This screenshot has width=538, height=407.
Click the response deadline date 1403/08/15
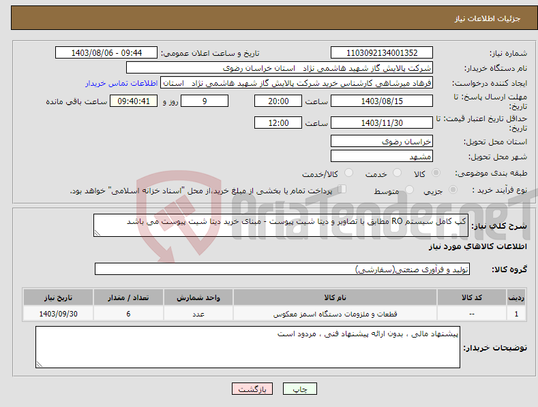pyautogui.click(x=382, y=101)
